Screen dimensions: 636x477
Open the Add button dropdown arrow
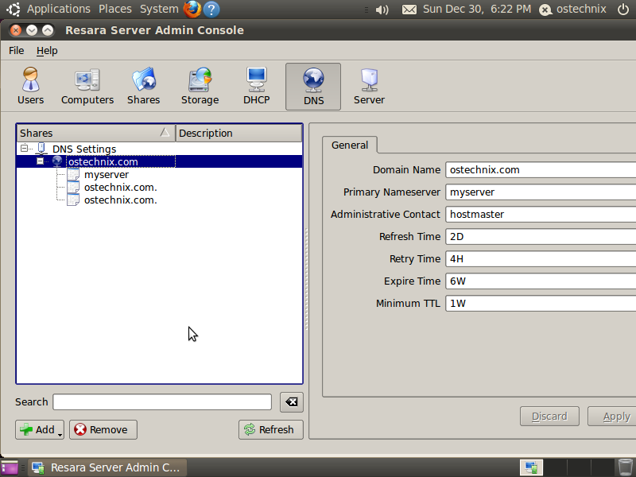(x=60, y=434)
